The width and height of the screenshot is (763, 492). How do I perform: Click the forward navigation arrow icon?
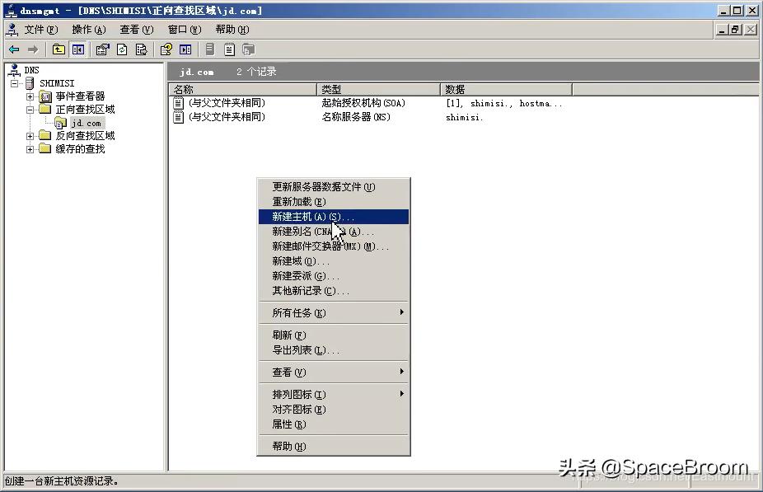coord(35,49)
